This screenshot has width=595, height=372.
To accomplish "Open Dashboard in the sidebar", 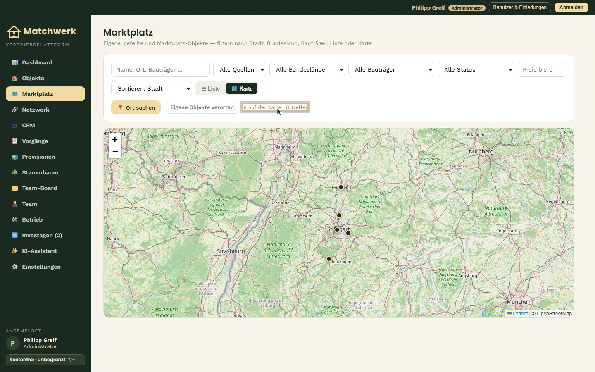I will point(45,62).
